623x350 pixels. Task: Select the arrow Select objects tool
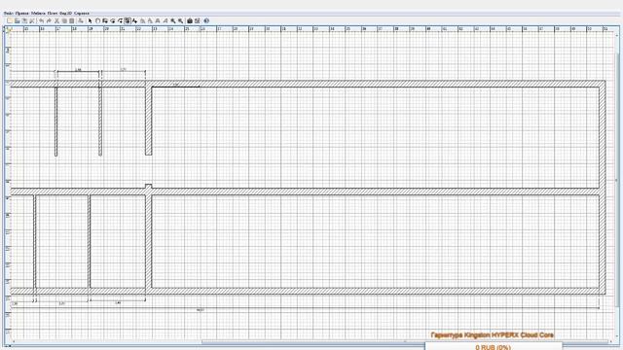pyautogui.click(x=90, y=20)
